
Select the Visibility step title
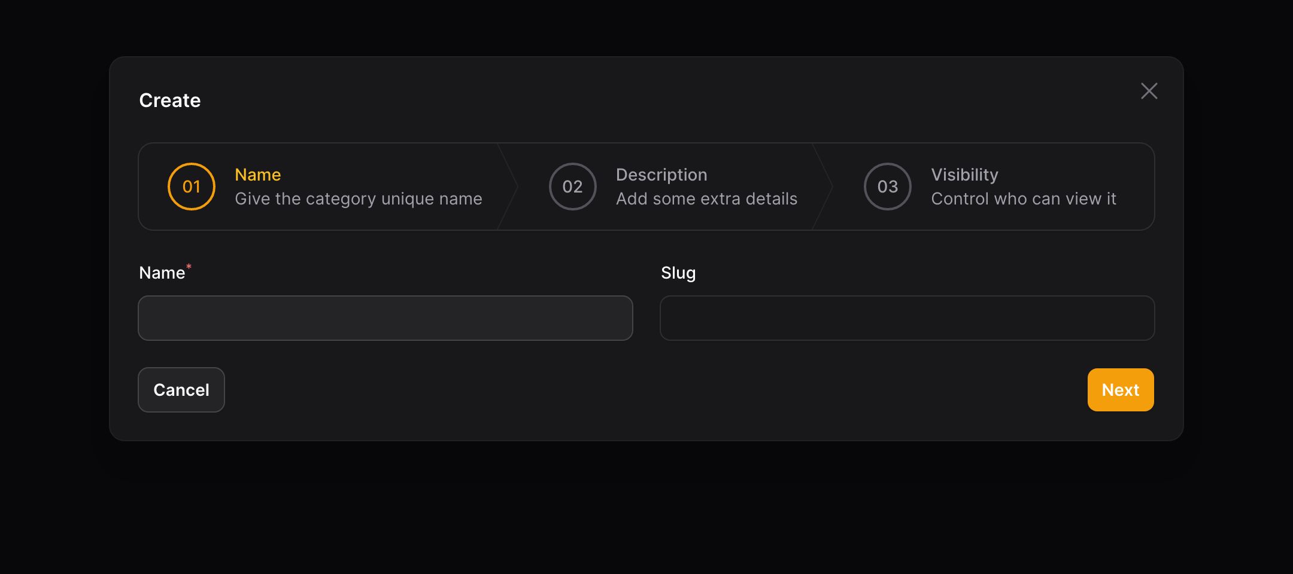click(x=964, y=175)
